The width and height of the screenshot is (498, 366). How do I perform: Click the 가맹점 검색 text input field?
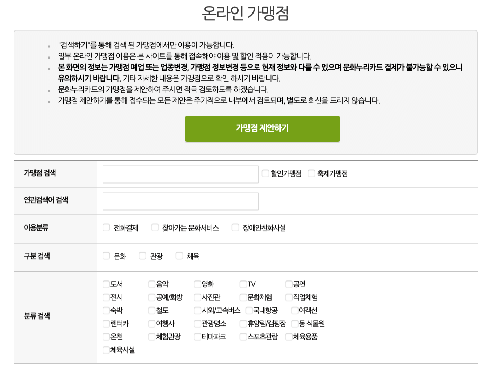pos(180,174)
